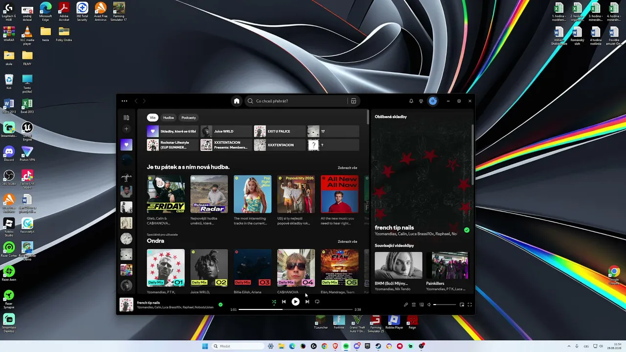Open the Spotify three-dot main menu
The image size is (626, 352).
click(x=124, y=101)
